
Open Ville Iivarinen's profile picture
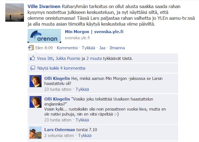coord(14,13)
